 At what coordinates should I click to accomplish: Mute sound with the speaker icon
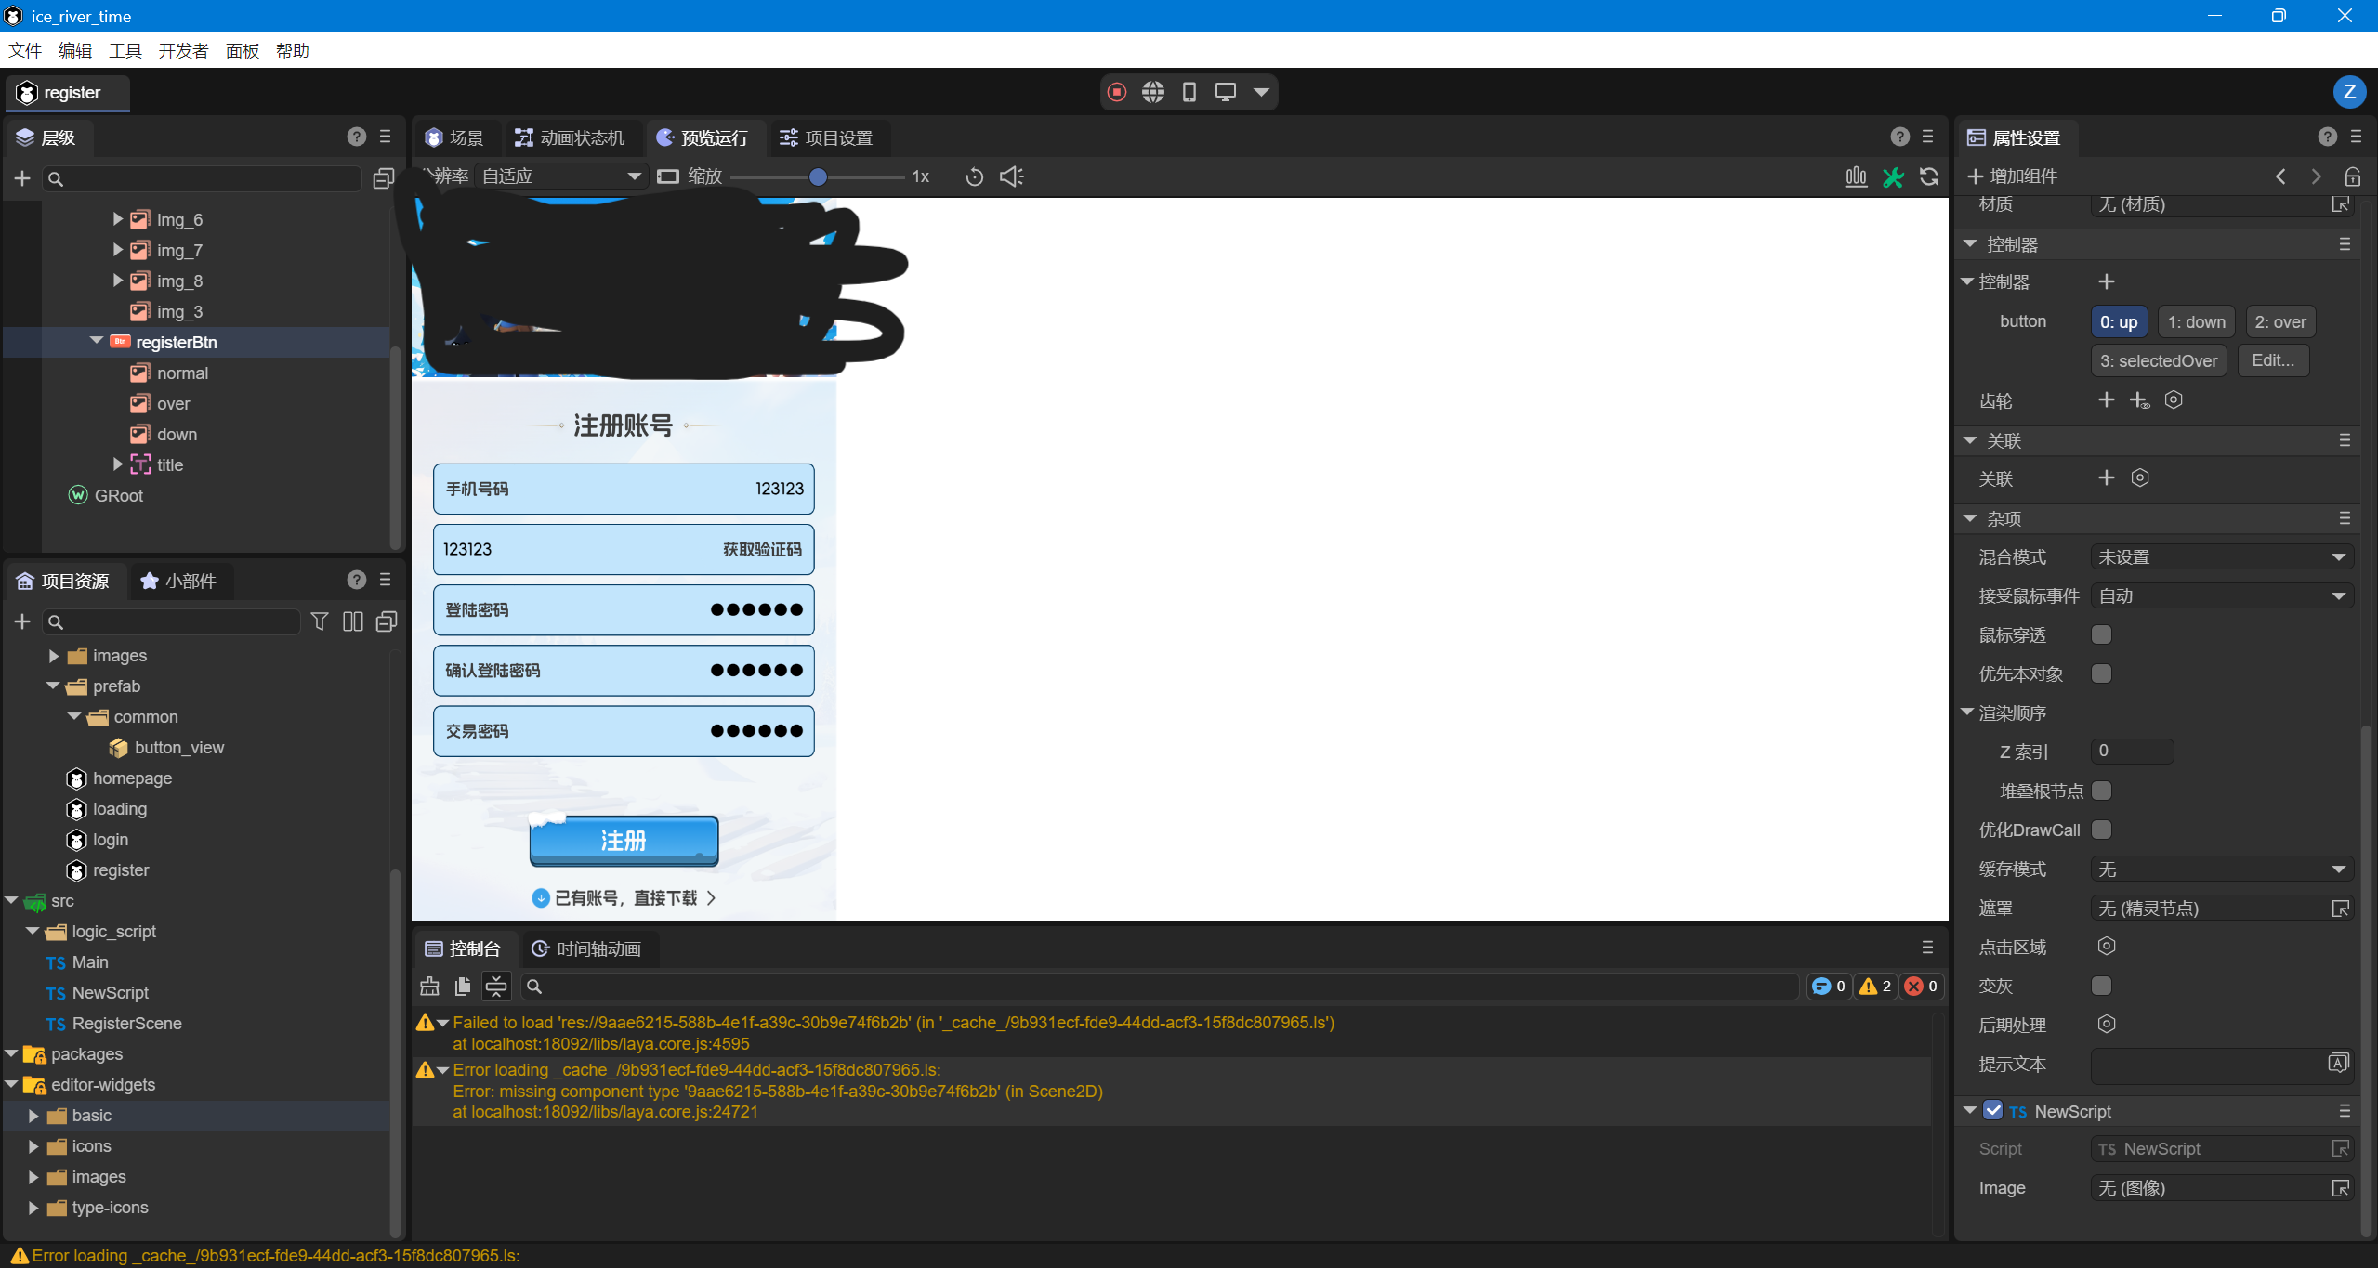(x=1011, y=176)
